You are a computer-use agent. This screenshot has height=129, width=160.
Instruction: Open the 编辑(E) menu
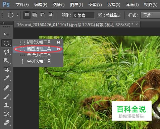click(41, 5)
